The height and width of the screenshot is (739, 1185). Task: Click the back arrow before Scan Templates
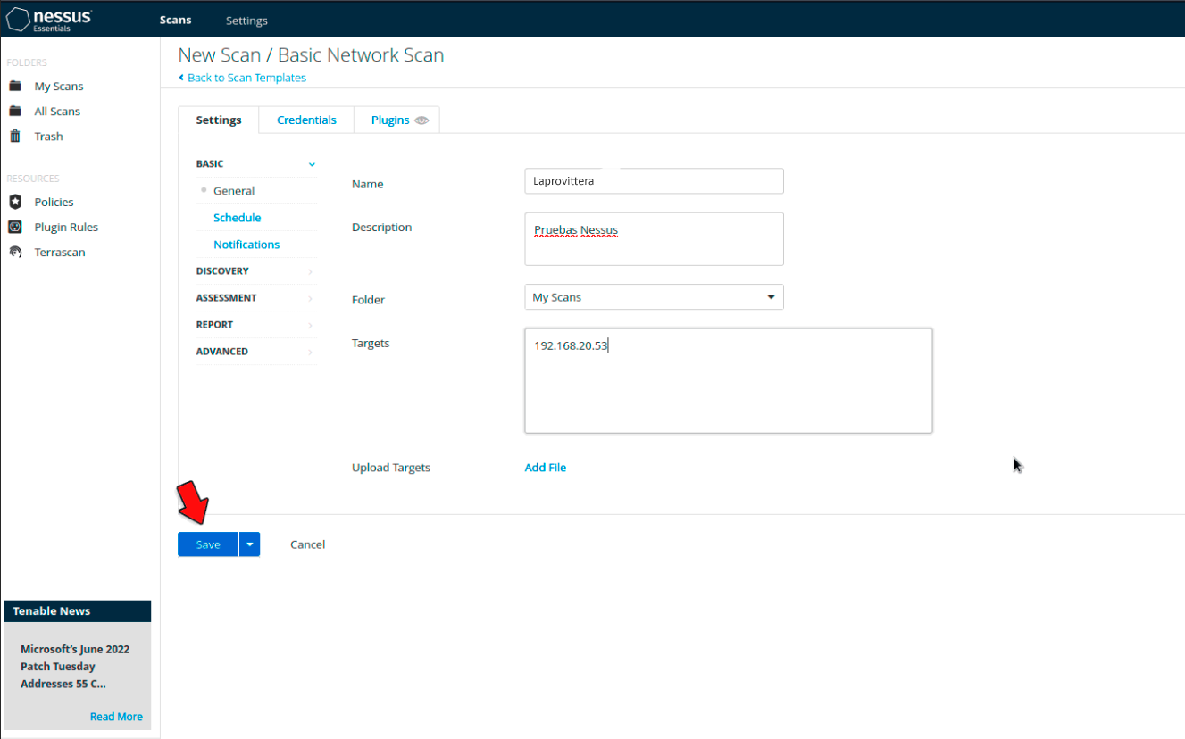(181, 78)
